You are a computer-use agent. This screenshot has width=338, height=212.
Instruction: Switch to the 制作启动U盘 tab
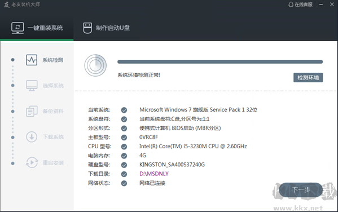[x=107, y=28]
